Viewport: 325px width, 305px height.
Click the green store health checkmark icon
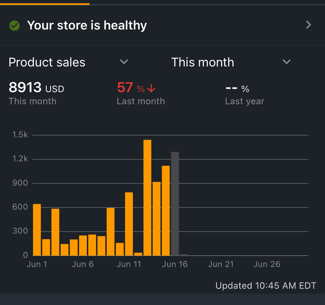click(x=15, y=26)
